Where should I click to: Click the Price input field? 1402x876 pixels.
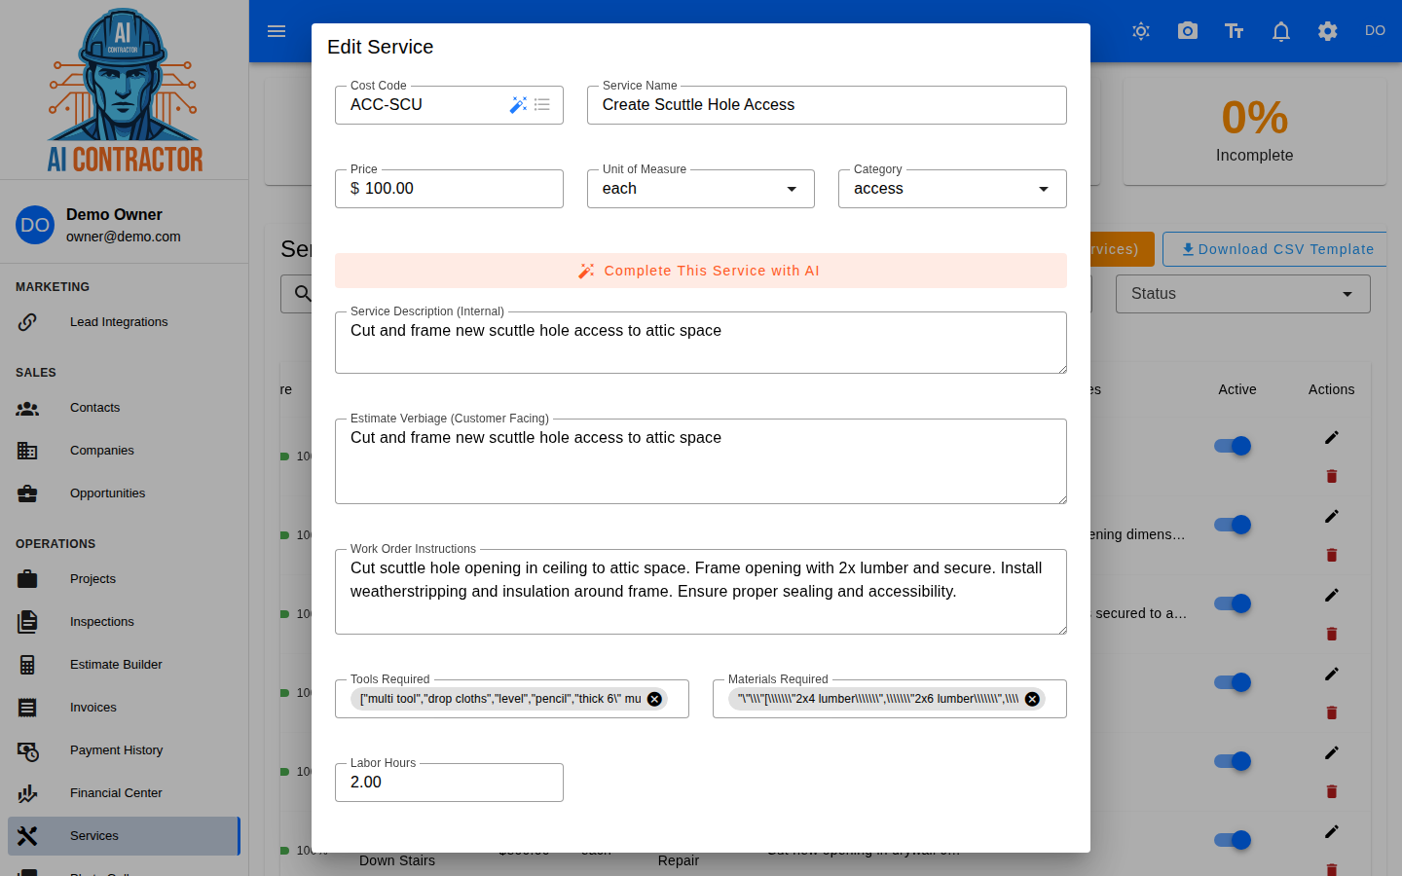pyautogui.click(x=449, y=189)
